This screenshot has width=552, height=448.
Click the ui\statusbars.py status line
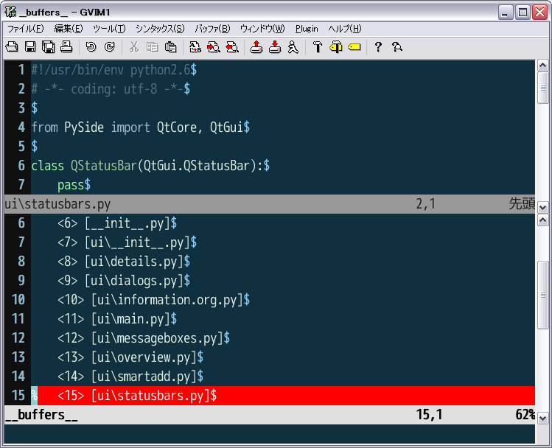tap(270, 204)
